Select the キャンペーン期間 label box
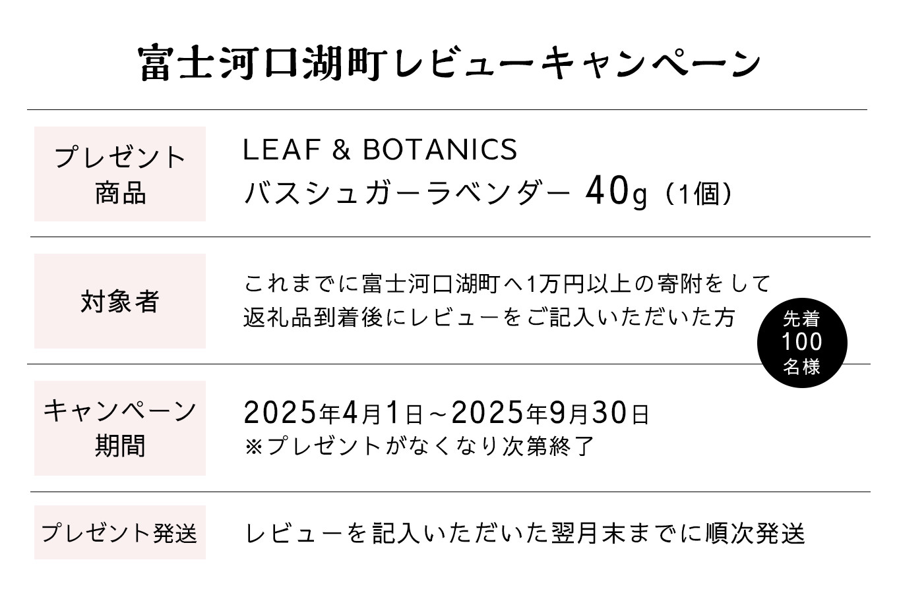This screenshot has width=897, height=593. pos(120,428)
